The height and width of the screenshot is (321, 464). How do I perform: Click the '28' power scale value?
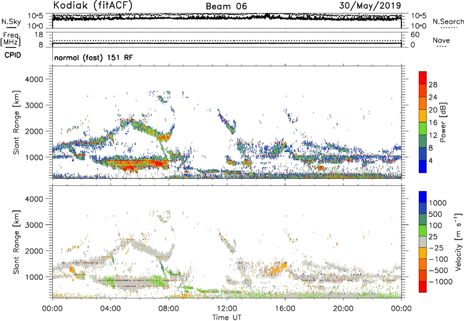433,85
